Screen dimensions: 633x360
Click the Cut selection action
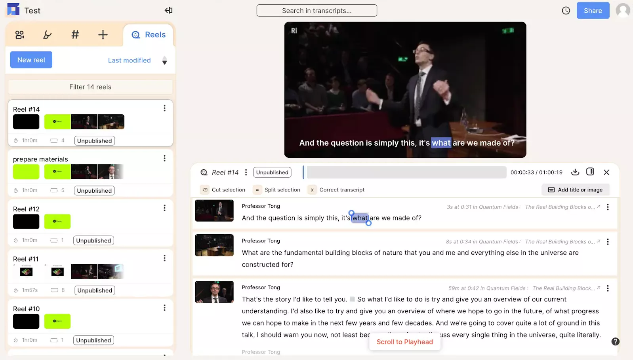pyautogui.click(x=223, y=190)
